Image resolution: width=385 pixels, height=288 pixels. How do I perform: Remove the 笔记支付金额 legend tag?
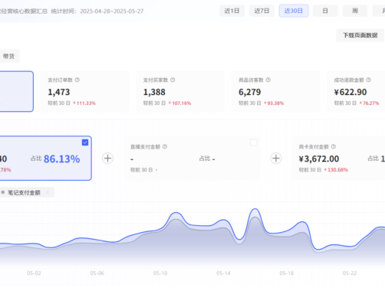click(x=48, y=192)
